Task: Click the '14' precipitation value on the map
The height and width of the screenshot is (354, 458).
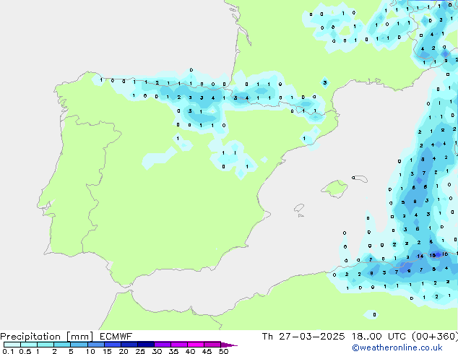Action: point(420,256)
